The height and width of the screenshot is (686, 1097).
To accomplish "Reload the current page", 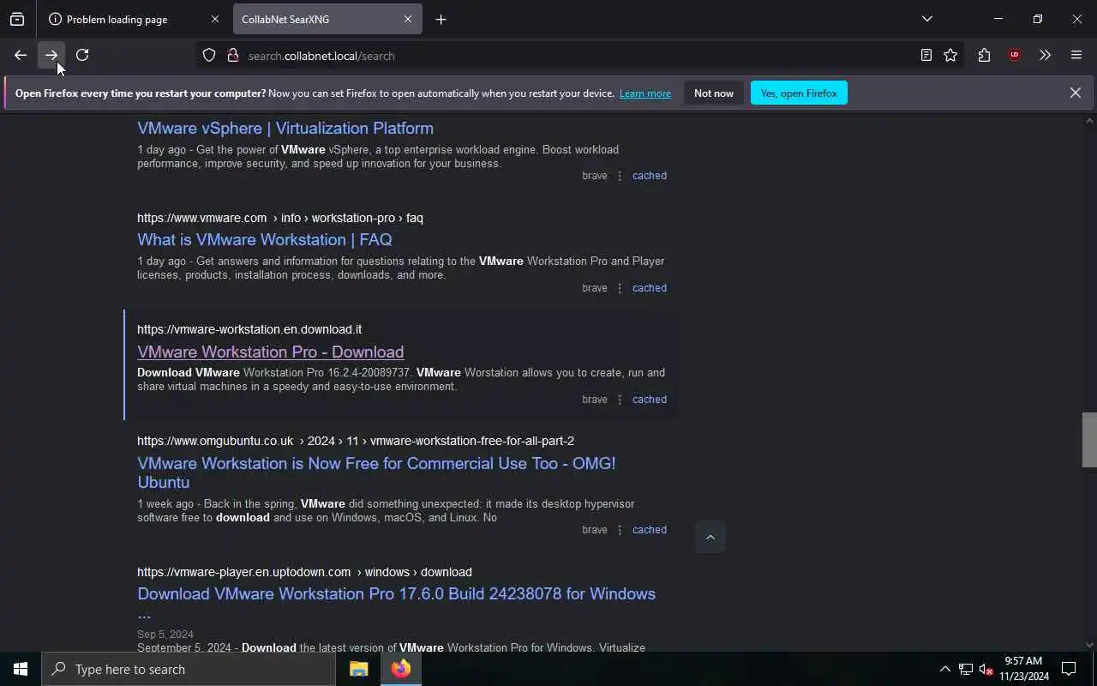I will (82, 55).
